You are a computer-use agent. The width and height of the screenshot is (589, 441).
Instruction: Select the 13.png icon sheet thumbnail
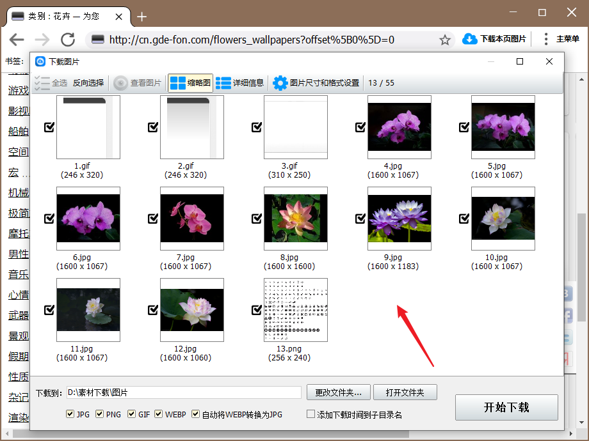click(x=296, y=310)
